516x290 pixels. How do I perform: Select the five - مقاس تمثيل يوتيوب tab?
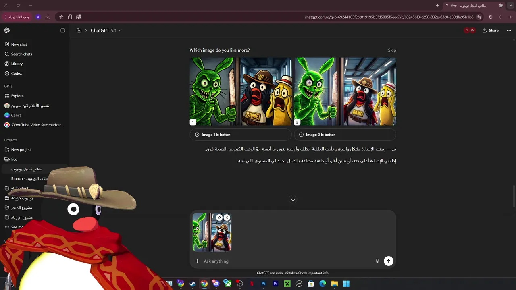[x=474, y=6]
